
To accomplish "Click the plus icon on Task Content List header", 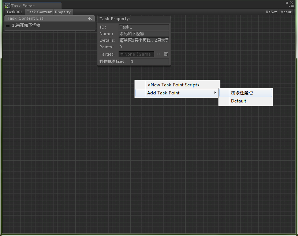I will (90, 18).
